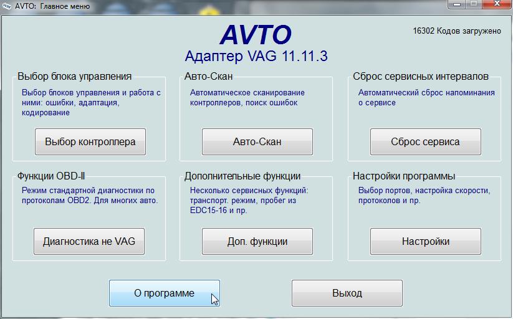Open the Настройки button
This screenshot has height=319, width=513.
pyautogui.click(x=426, y=242)
